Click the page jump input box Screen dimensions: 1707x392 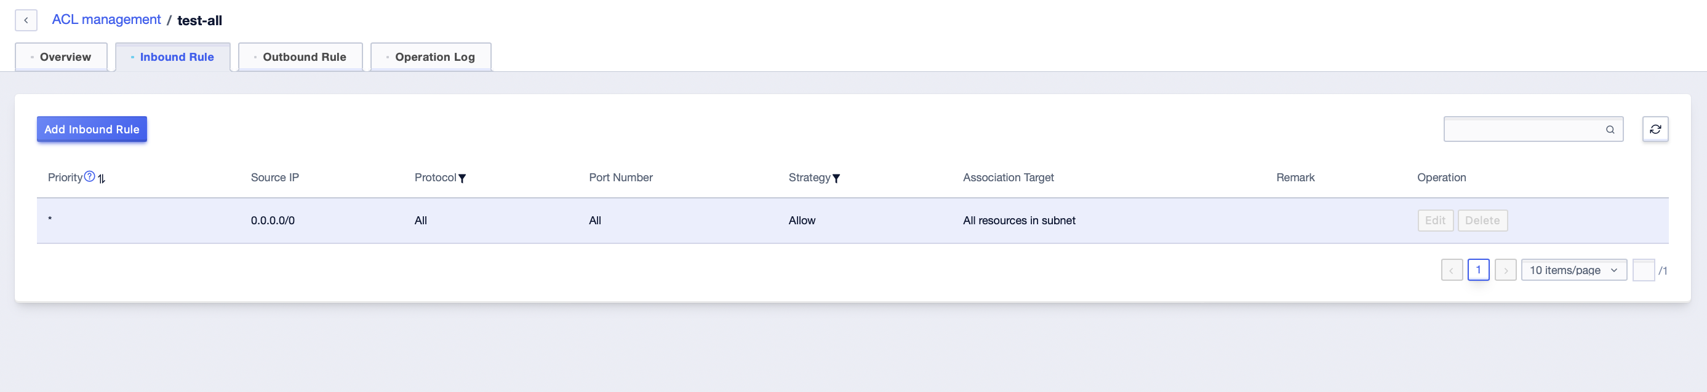1643,270
